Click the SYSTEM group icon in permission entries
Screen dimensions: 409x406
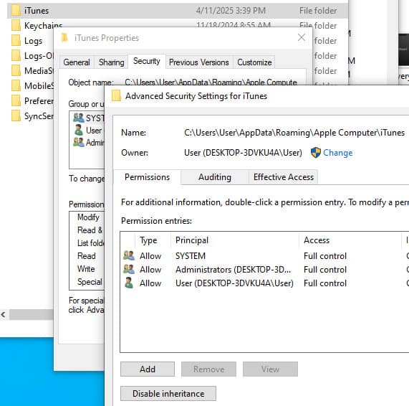coord(129,255)
